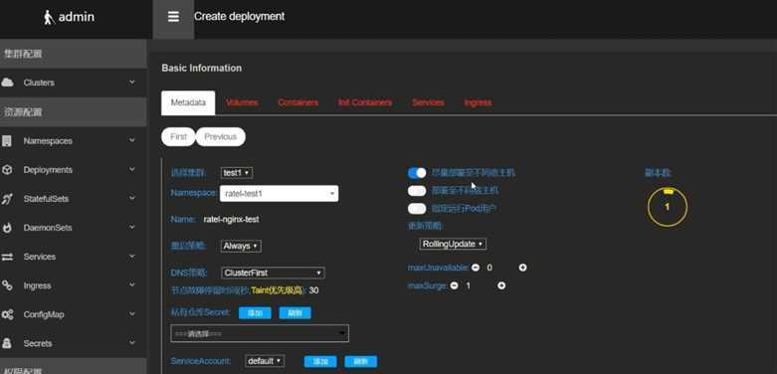Click the Deployments cube icon
777x374 pixels.
coord(7,170)
